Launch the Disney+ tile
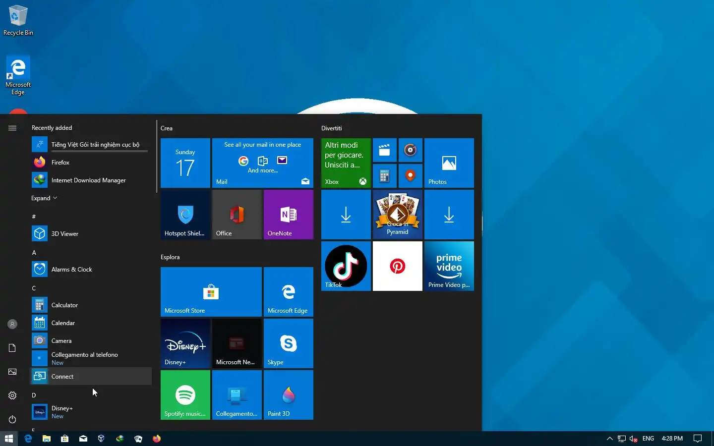This screenshot has height=446, width=714. [185, 343]
